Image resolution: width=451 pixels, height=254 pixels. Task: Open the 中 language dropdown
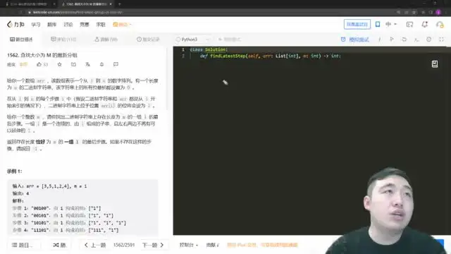[391, 24]
